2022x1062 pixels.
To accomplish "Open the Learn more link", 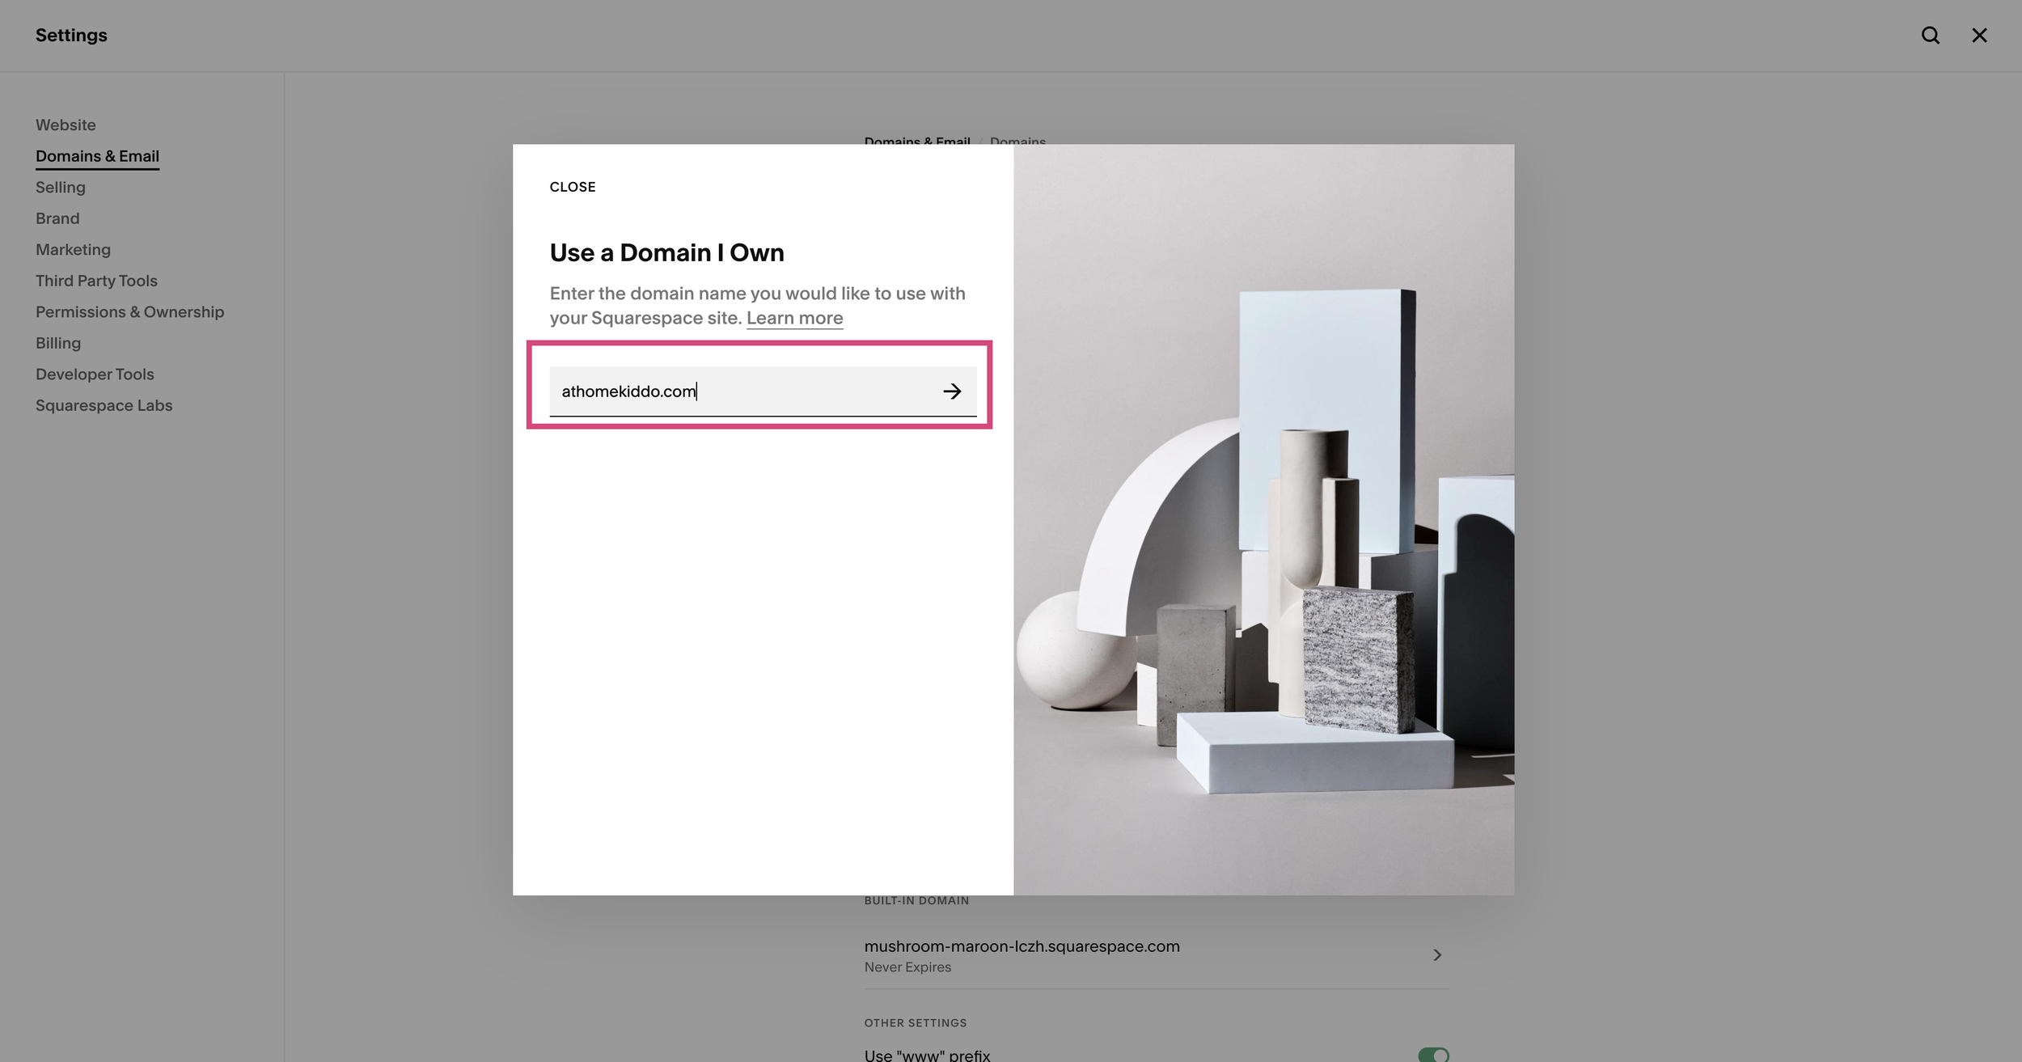I will [794, 318].
